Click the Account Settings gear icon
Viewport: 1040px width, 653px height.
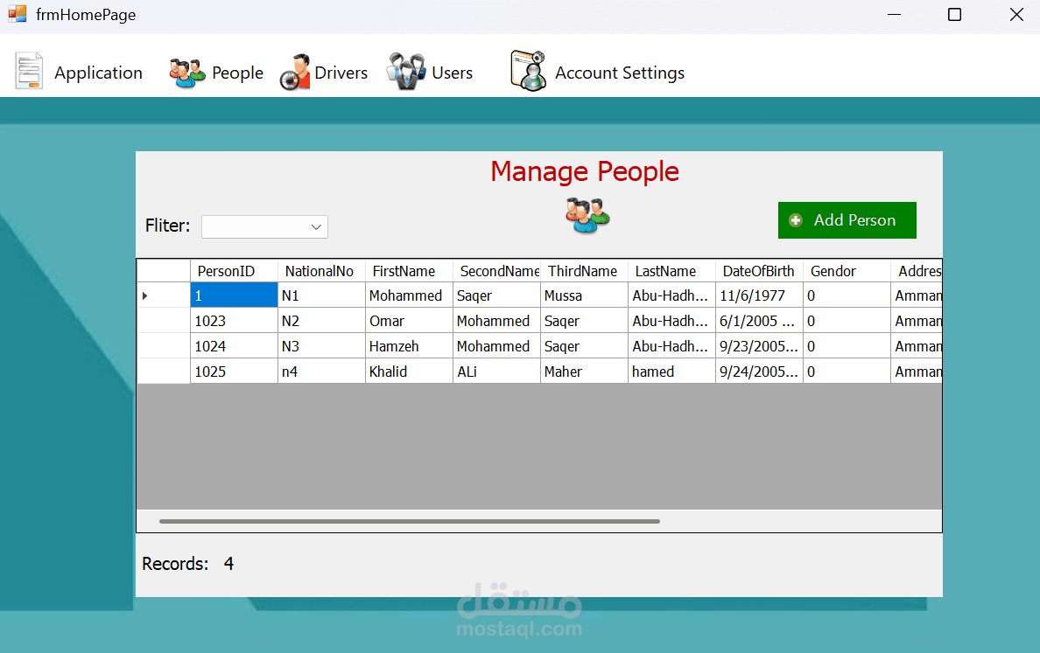(528, 71)
